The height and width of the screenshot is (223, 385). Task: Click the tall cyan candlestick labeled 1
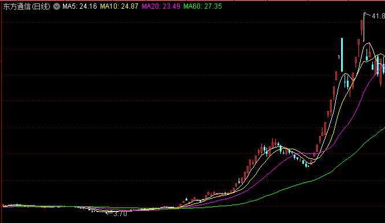click(342, 55)
